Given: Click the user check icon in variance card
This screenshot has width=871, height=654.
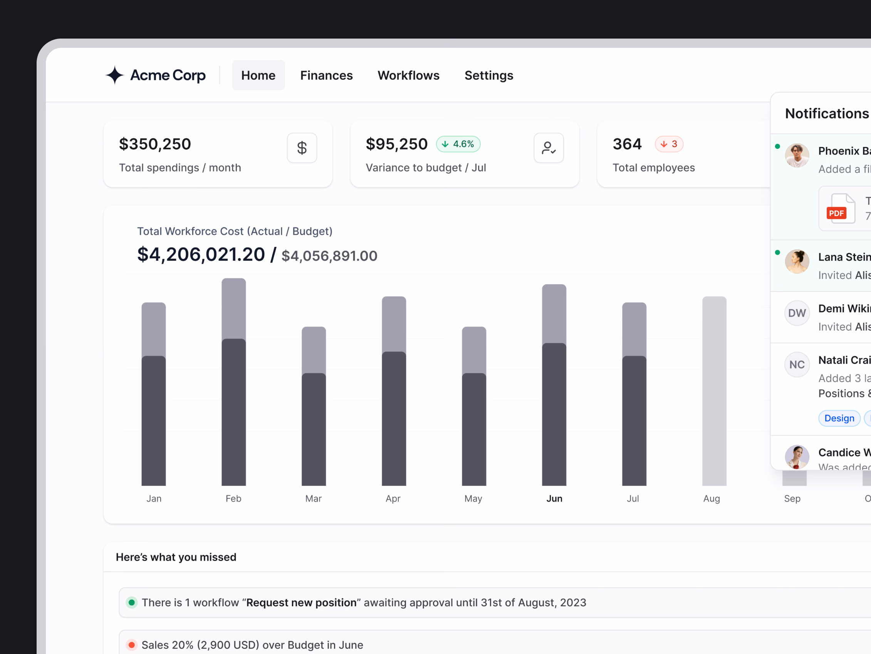Looking at the screenshot, I should [549, 148].
